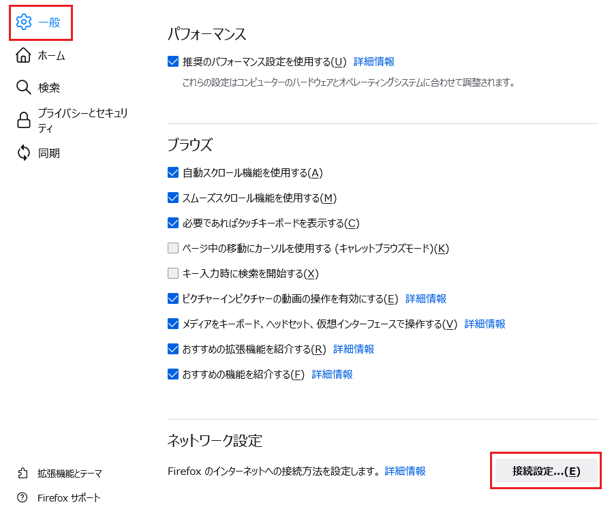Select the 同期 settings category
612x511 pixels.
click(x=38, y=153)
